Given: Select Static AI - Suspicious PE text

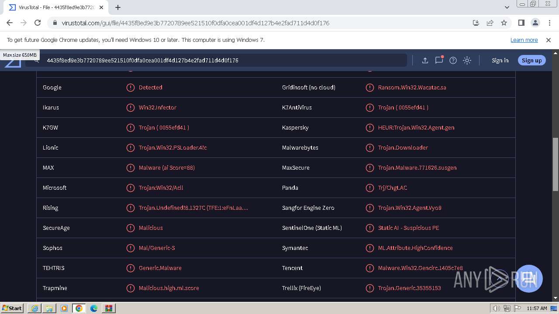Looking at the screenshot, I should 409,228.
